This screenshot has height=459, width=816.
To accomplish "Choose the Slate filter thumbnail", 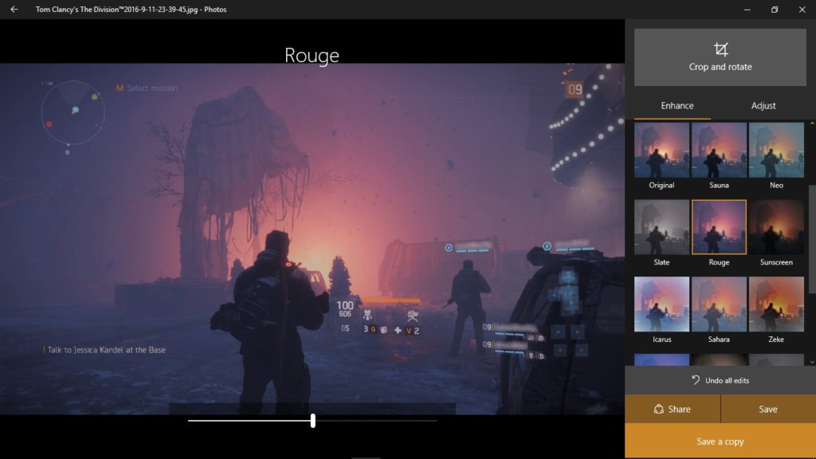I will [x=661, y=227].
